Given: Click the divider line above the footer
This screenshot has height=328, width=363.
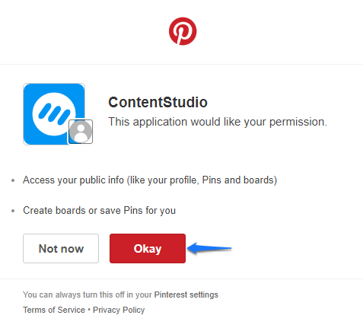Looking at the screenshot, I should coord(181,279).
